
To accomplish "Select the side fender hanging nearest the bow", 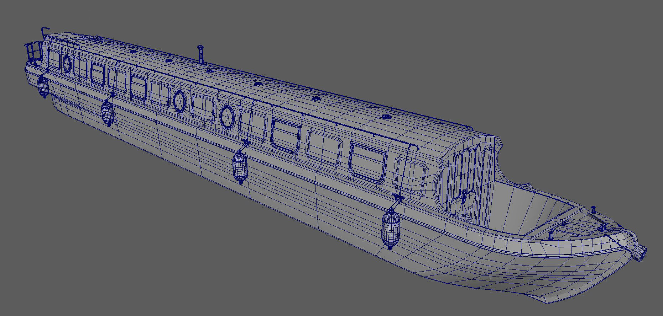I will [391, 229].
